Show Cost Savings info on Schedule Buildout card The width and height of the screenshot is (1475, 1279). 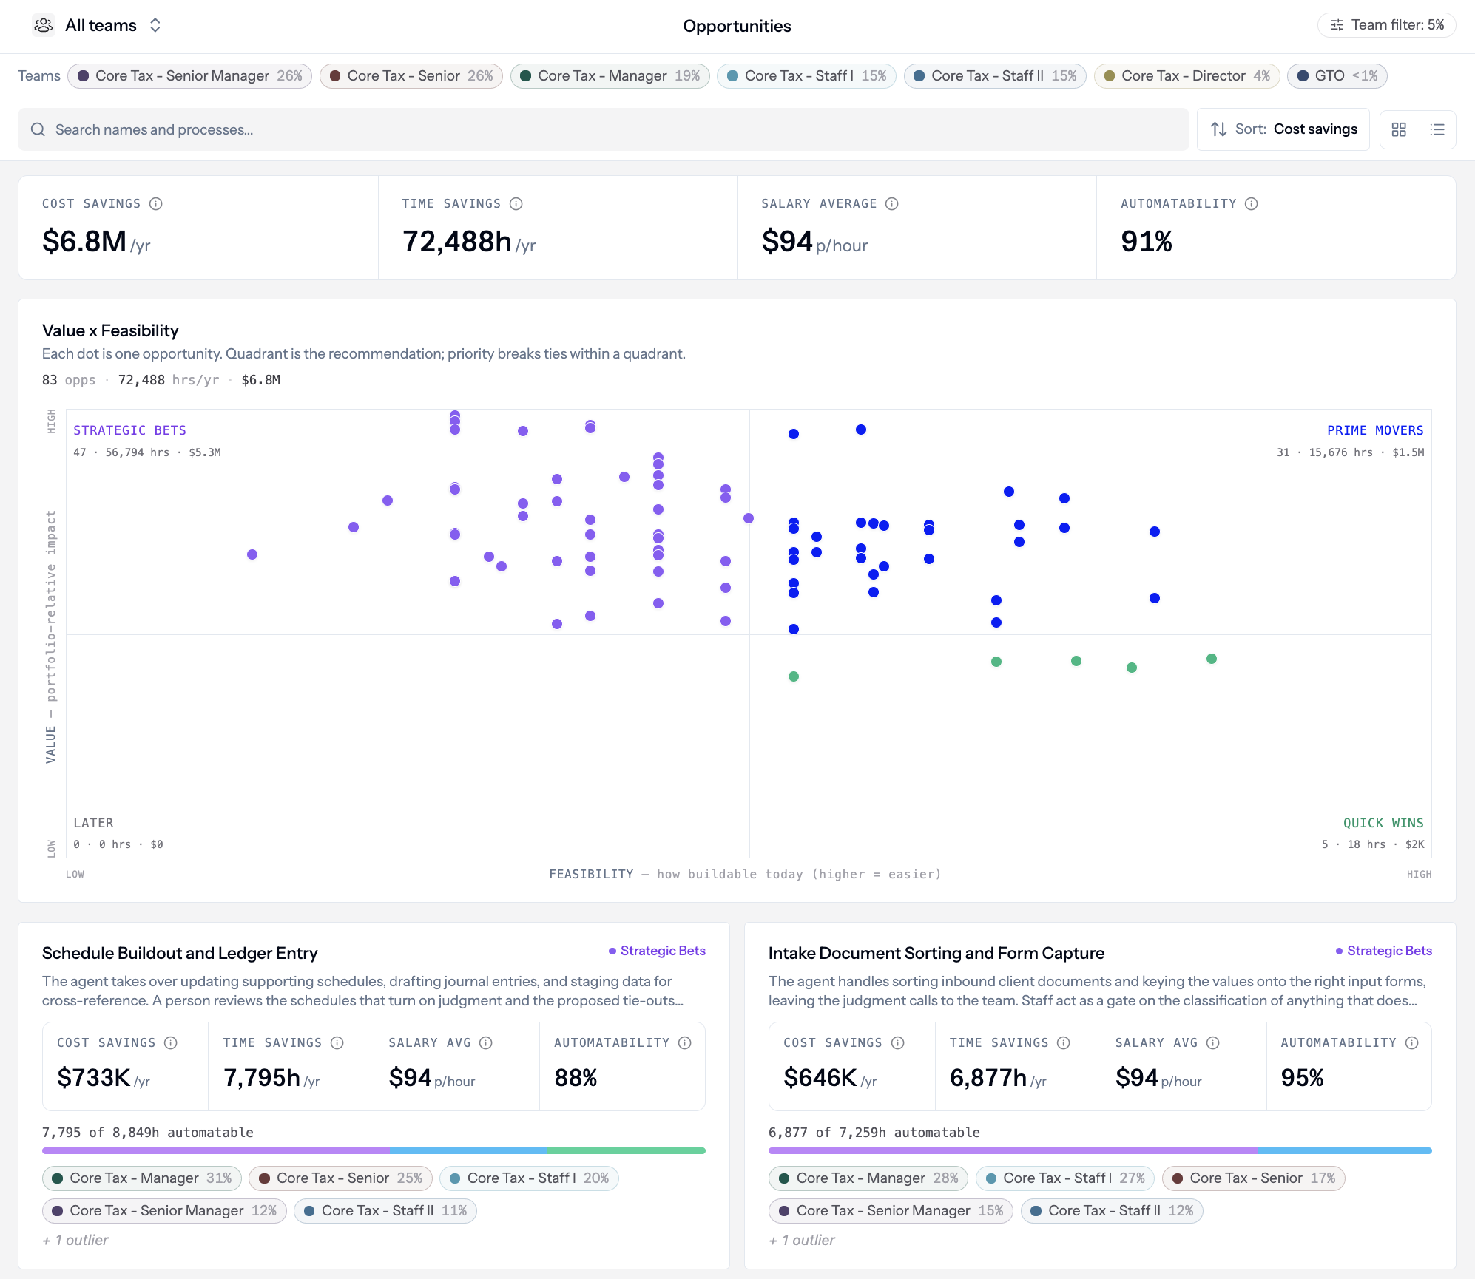point(171,1042)
